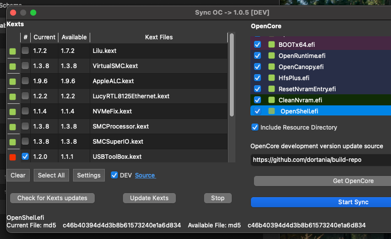391x239 pixels.
Task: Click green status square beside CleanNvram.efi
Action: [x=272, y=100]
